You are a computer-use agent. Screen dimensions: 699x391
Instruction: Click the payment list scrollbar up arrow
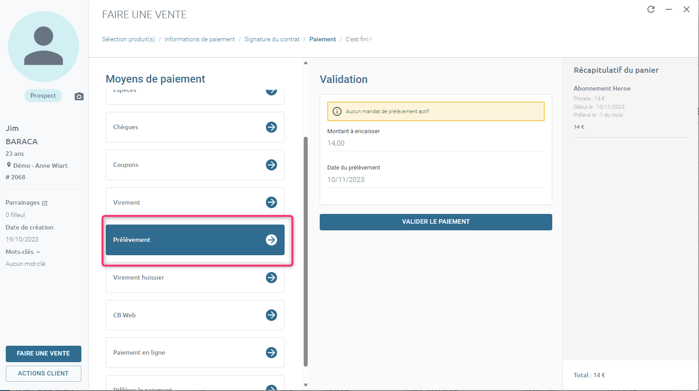[305, 63]
